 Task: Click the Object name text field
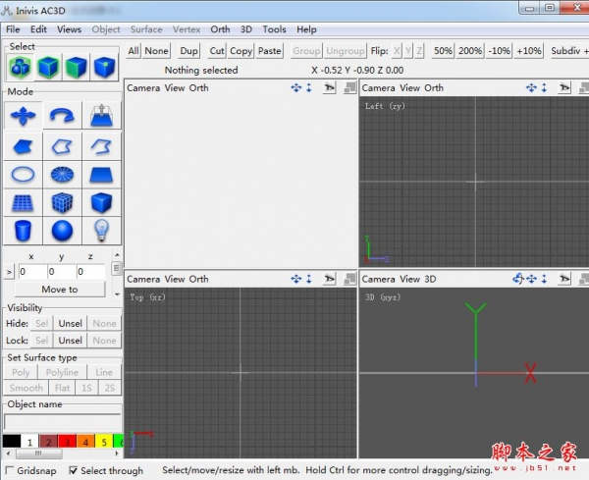click(63, 421)
